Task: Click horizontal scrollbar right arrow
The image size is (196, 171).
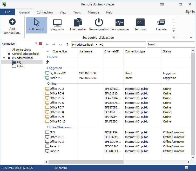Action: pyautogui.click(x=189, y=162)
